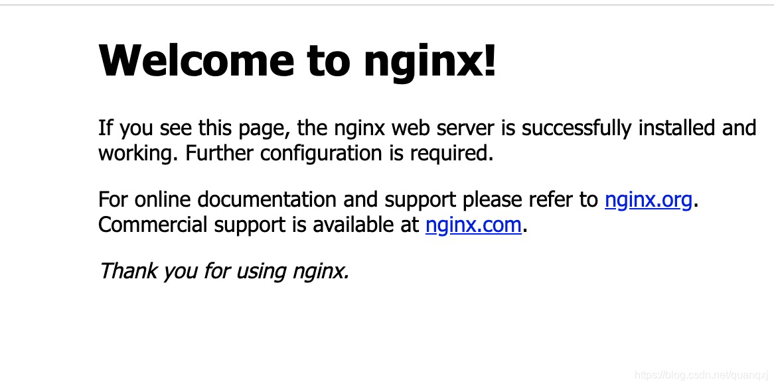Follow the nginx.com commercial support link
Viewport: 774px width, 387px height.
(473, 225)
